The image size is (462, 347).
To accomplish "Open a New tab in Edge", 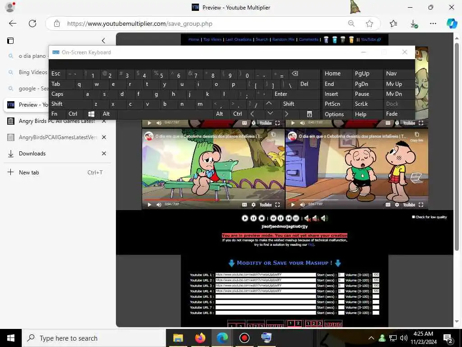I will click(56, 173).
